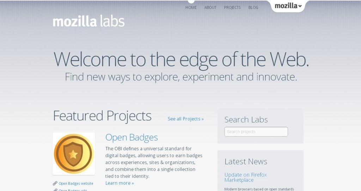
Task: Click the Search Labs heading
Action: (246, 120)
